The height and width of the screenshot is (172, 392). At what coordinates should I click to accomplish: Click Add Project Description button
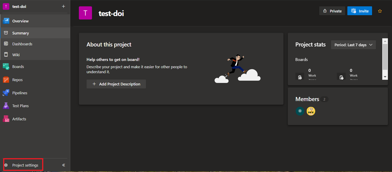[x=116, y=84]
